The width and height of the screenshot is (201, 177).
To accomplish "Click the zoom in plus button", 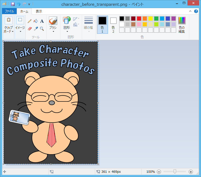I will [x=191, y=172].
